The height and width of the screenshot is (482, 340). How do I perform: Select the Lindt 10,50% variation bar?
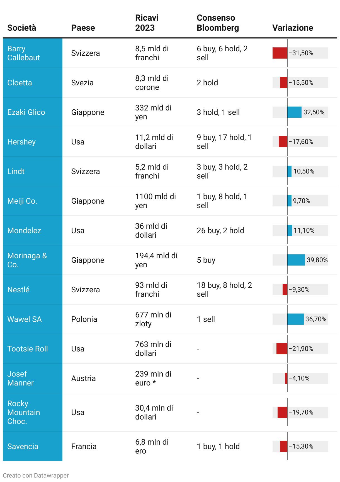pos(289,171)
